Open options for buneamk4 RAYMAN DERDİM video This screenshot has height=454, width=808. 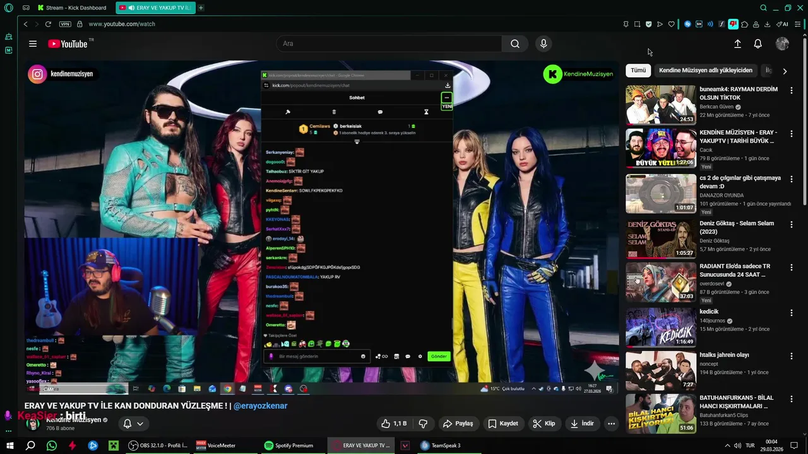point(791,90)
